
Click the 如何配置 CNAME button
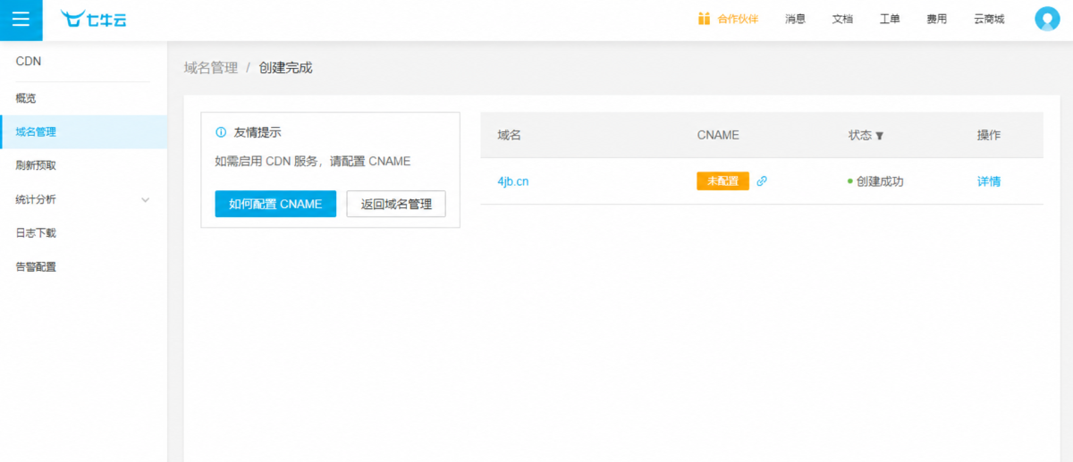pyautogui.click(x=275, y=204)
